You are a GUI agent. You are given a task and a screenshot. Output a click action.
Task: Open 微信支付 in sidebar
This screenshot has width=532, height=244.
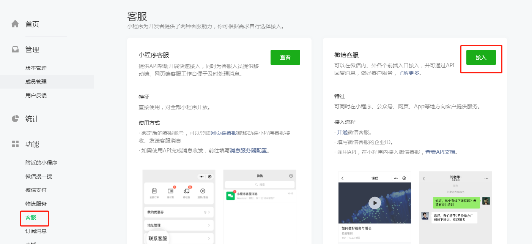pyautogui.click(x=36, y=190)
